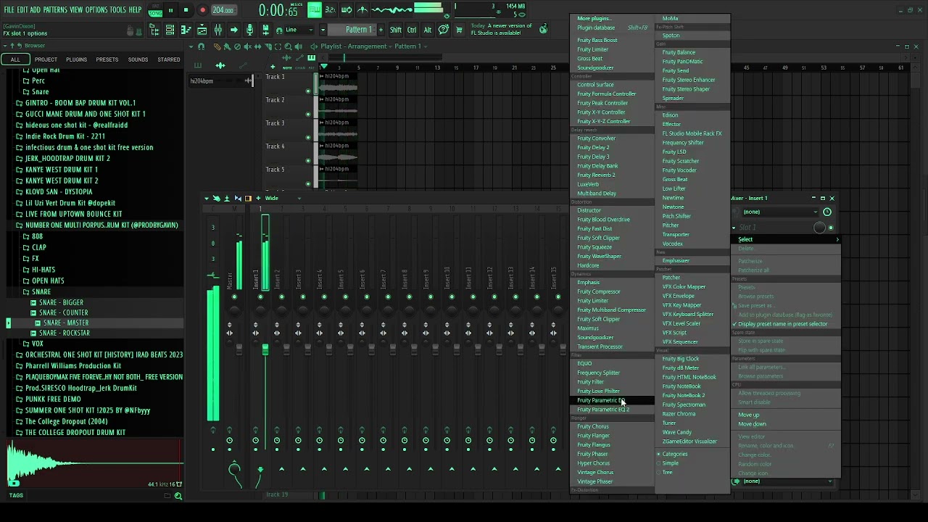Choose Move down in the slot context menu
Screen dimensions: 928x522
(752, 424)
